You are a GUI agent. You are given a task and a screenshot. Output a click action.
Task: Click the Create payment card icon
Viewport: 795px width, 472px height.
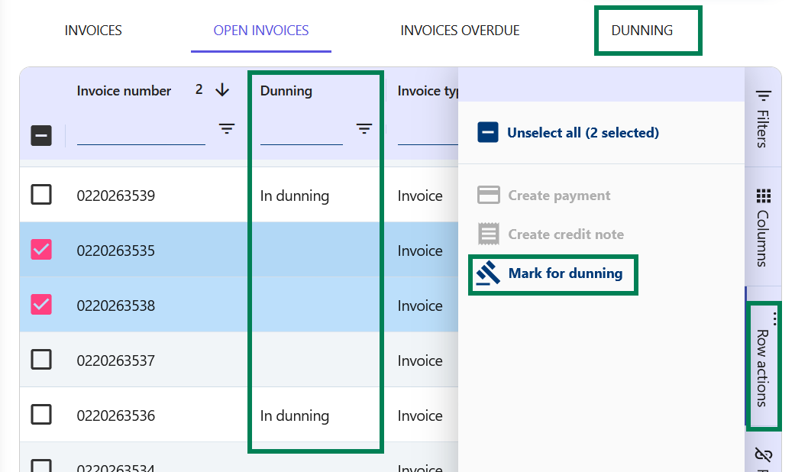[x=488, y=196]
